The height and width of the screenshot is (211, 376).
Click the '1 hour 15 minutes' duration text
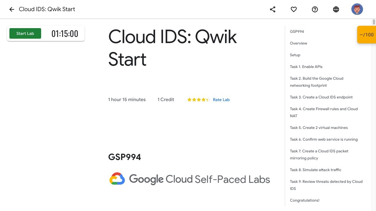coord(127,100)
